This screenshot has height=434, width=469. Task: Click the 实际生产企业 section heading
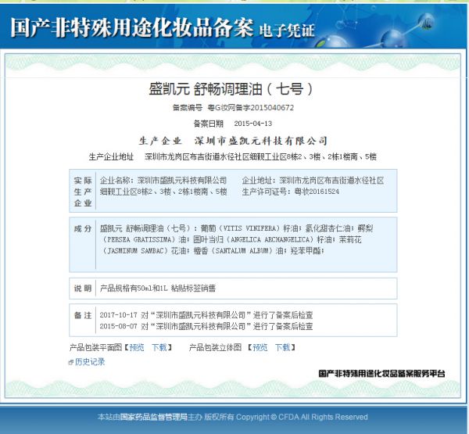(x=83, y=192)
